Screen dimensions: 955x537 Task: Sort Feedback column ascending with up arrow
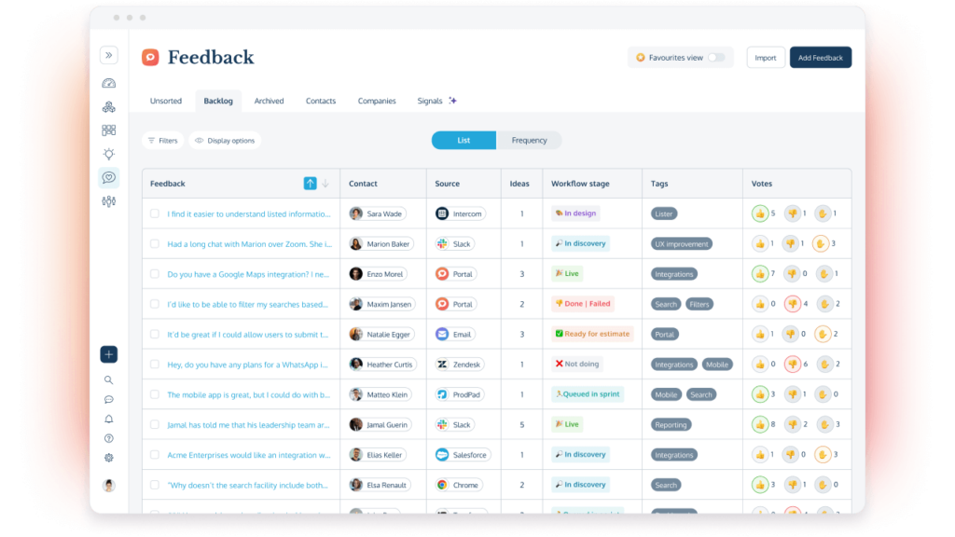[310, 184]
